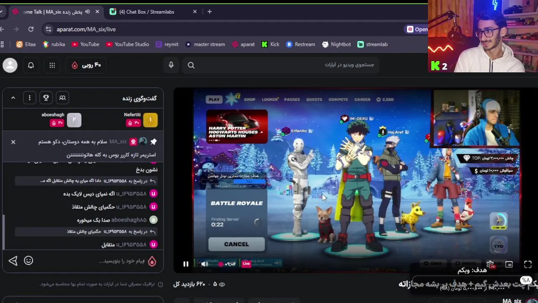Viewport: 538px width, 303px height.
Task: Close the Aparat live stream tab
Action: 97,12
